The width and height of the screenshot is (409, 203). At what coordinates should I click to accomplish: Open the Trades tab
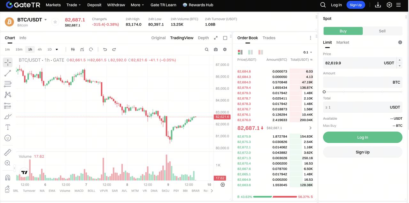[x=269, y=38]
